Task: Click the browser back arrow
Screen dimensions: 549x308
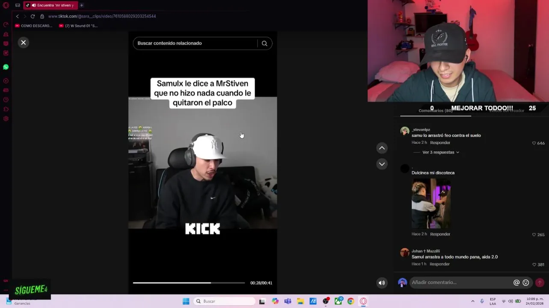Action: click(17, 16)
